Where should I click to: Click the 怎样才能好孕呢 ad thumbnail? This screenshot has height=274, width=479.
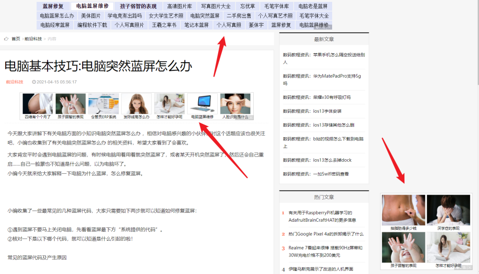[x=449, y=247]
